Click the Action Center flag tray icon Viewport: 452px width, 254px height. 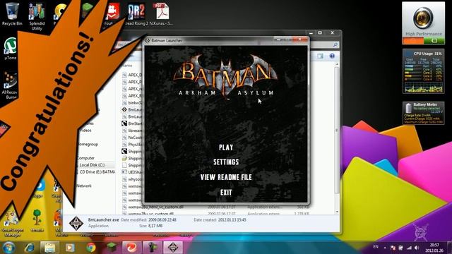[x=393, y=248]
